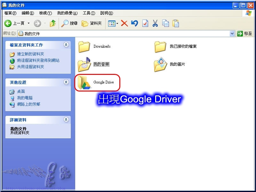Go to 網路上的芳鄰 link
256x192 pixels.
[x=28, y=104]
